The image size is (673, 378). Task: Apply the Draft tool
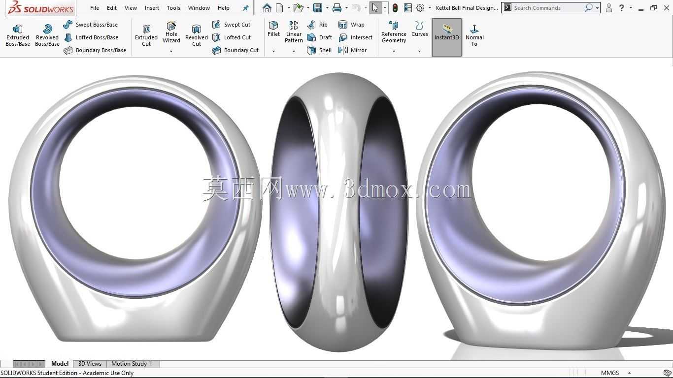319,37
